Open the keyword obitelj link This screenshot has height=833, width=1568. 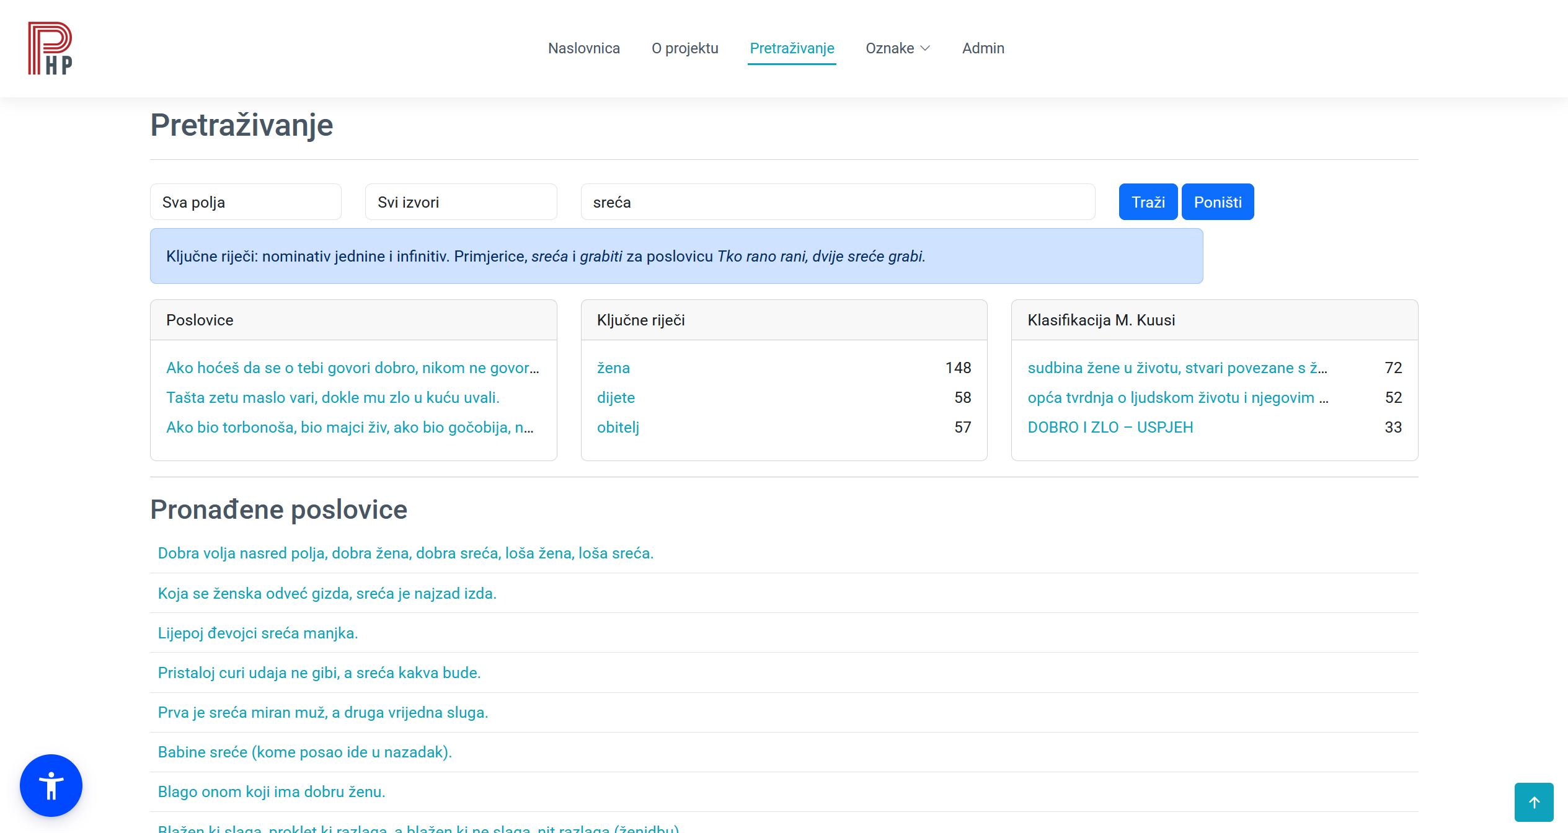click(618, 428)
